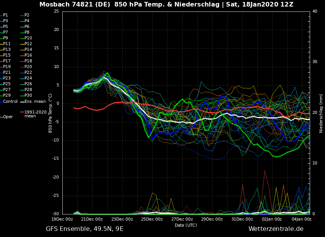
Task: Select the P25 legend entry
Action: [x=7, y=84]
